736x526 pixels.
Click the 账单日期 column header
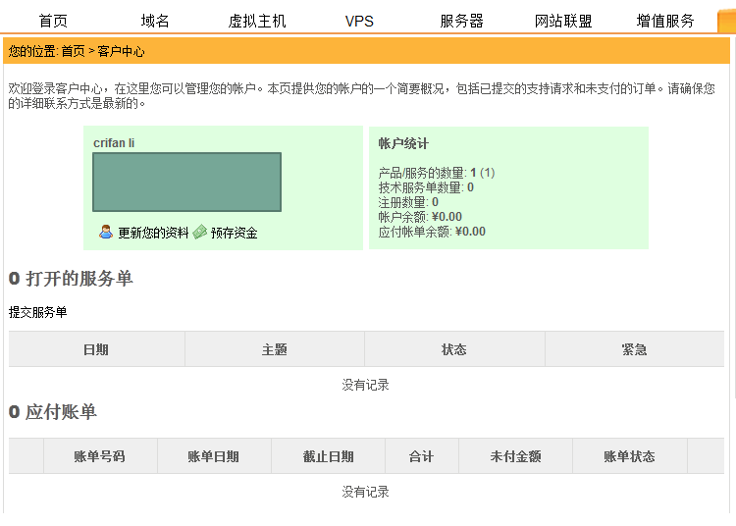pos(214,456)
